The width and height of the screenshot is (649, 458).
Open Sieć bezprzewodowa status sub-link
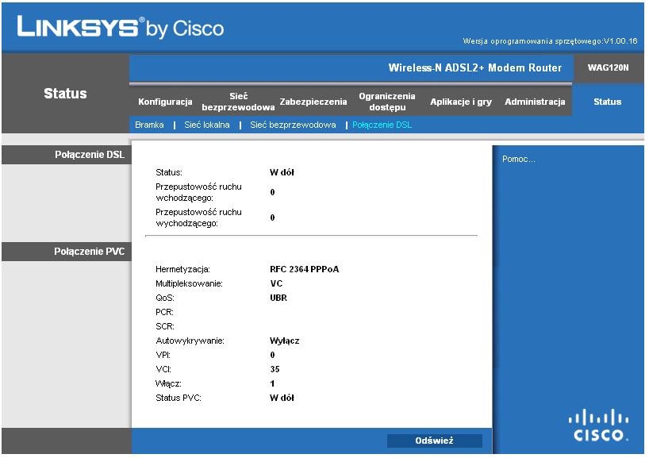click(293, 125)
